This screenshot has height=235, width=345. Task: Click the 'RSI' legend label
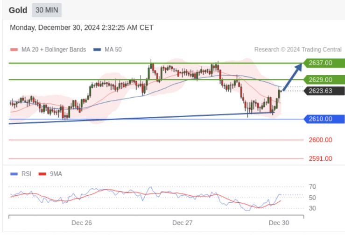point(27,174)
